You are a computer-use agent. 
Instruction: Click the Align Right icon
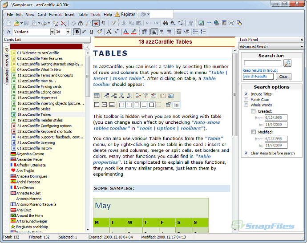[169, 32]
